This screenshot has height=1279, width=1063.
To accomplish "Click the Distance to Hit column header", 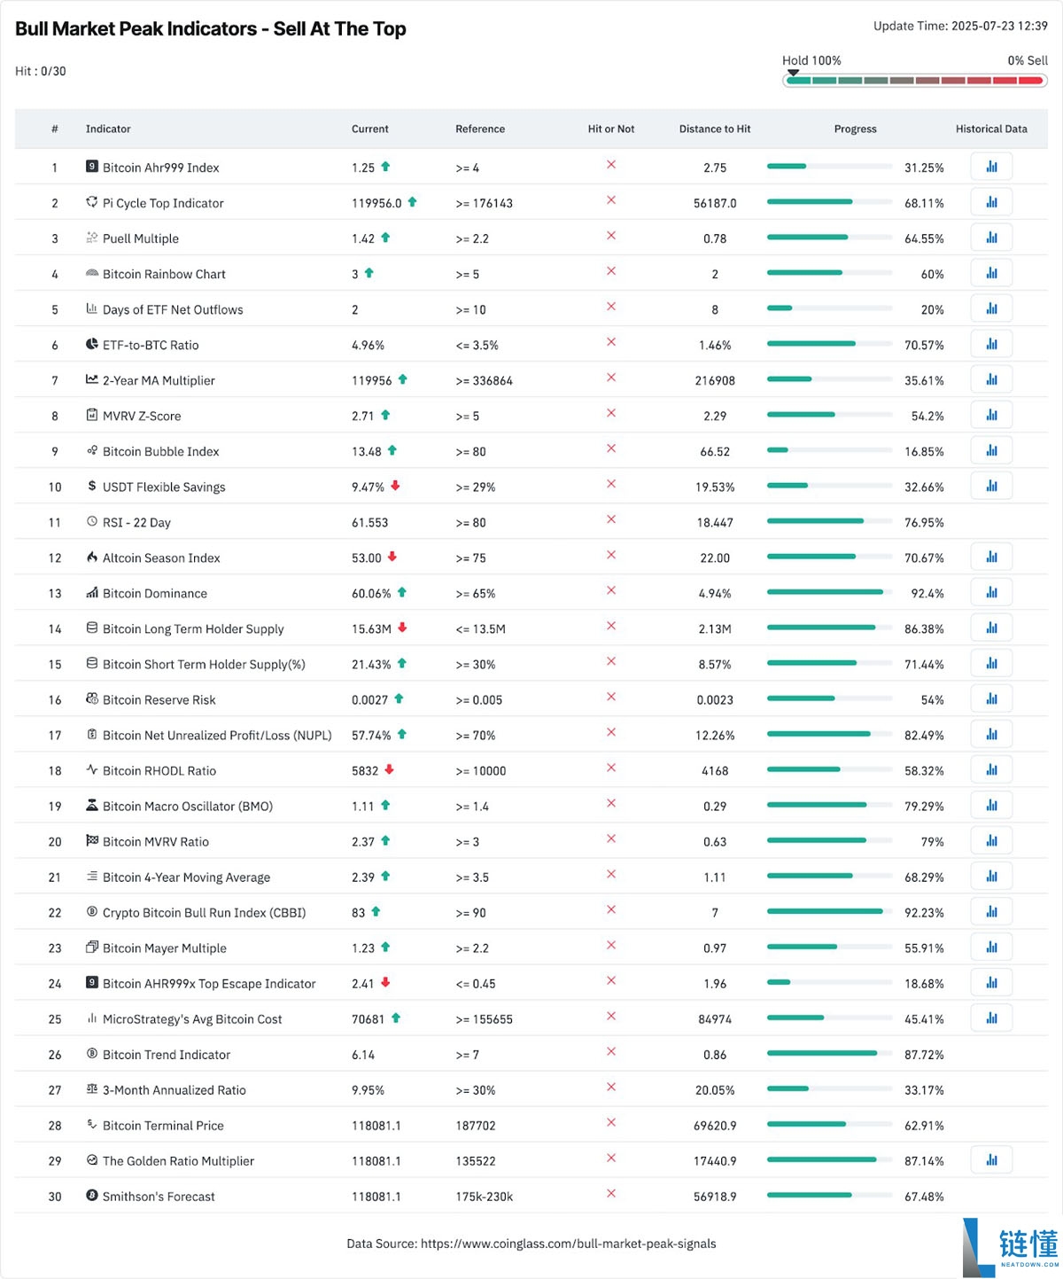I will (714, 129).
